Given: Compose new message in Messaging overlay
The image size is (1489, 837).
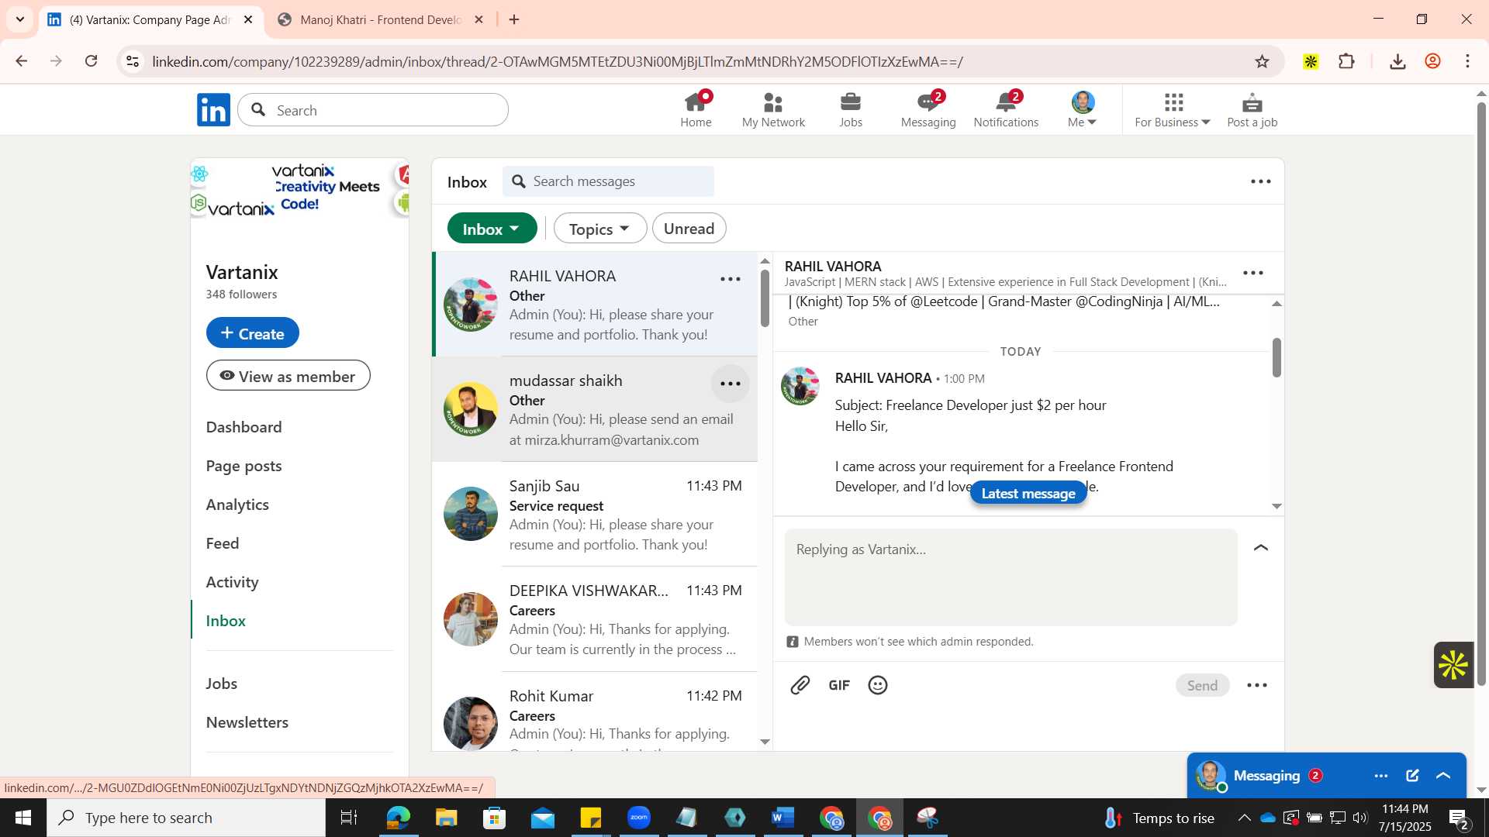Looking at the screenshot, I should [x=1412, y=775].
